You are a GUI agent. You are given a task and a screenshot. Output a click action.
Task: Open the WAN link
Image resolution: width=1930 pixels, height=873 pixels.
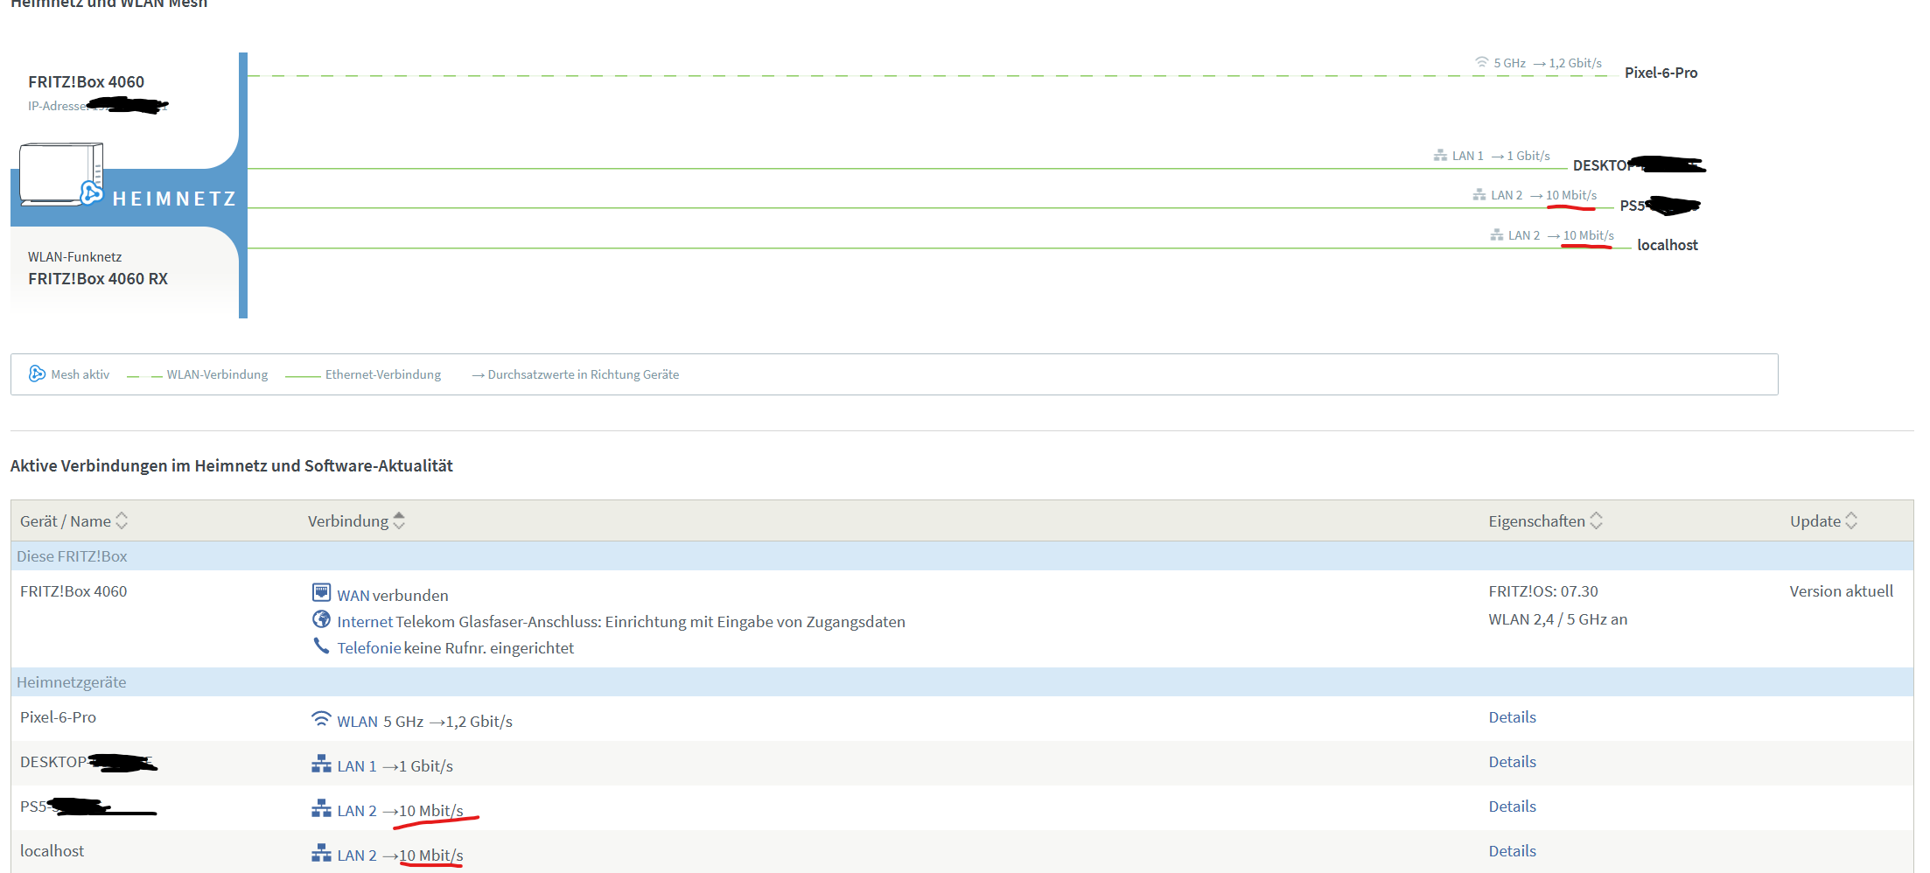coord(353,596)
